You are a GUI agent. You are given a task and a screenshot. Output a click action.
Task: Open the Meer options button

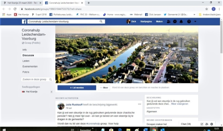tap(104, 88)
